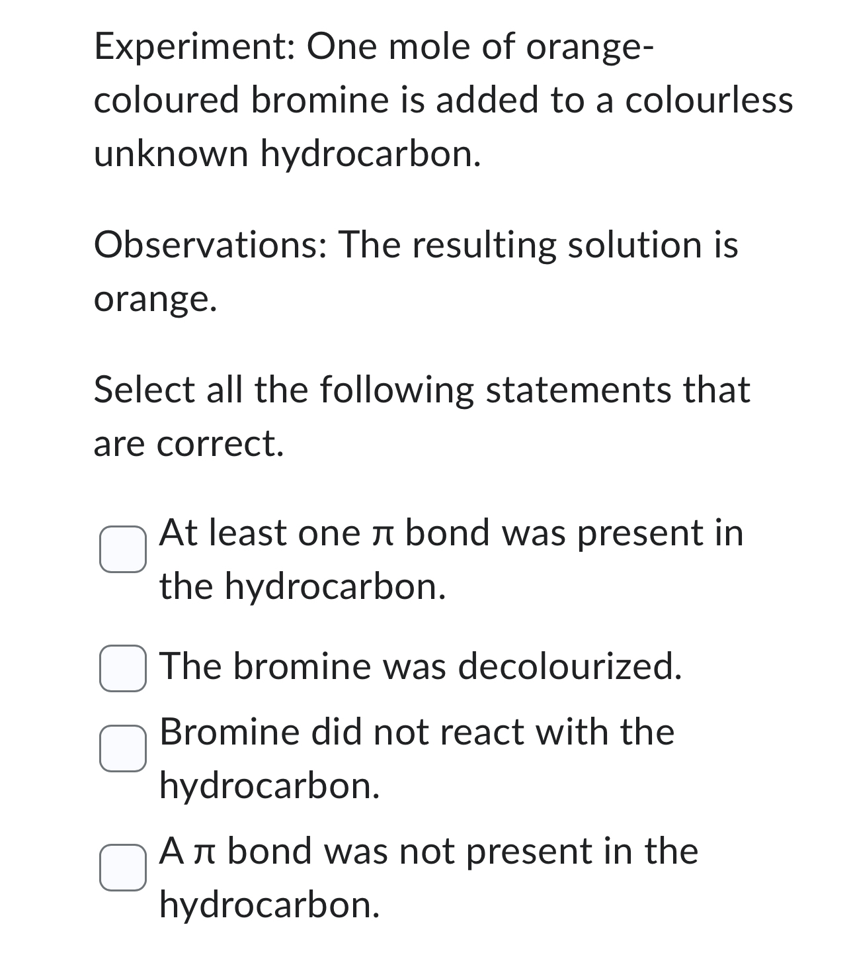Screen dimensions: 849x955
Task: Click the final statement's label text
Action: click(428, 850)
